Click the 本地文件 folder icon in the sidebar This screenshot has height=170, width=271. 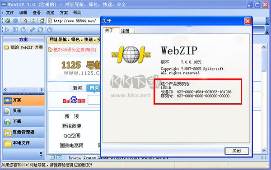(x=8, y=143)
